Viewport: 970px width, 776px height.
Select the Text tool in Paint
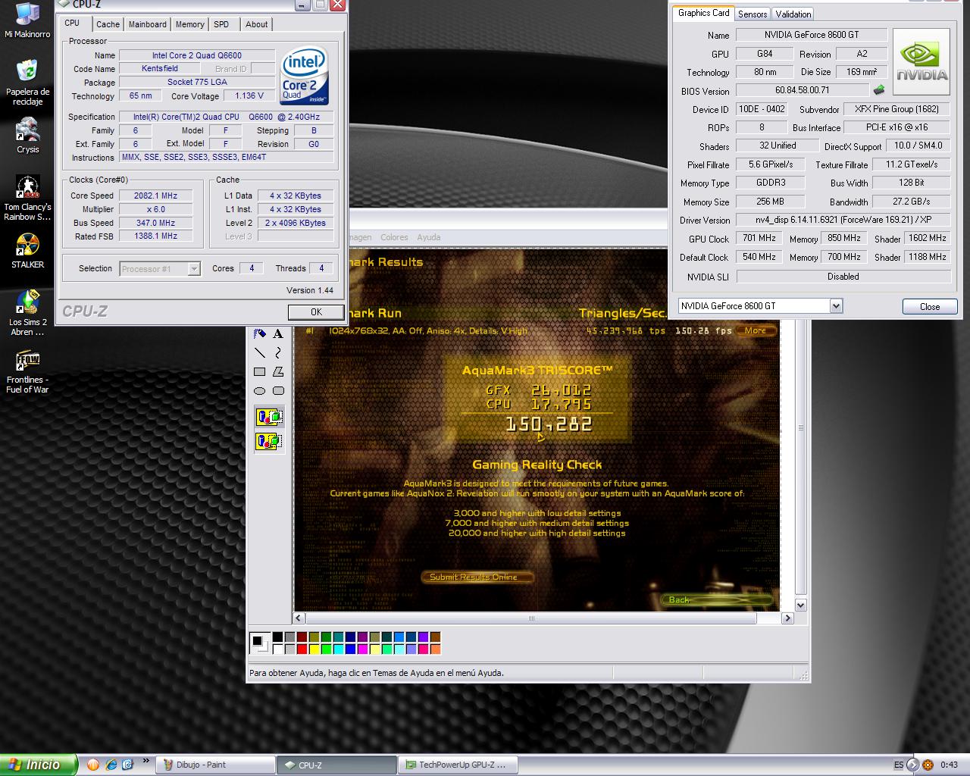click(x=278, y=333)
